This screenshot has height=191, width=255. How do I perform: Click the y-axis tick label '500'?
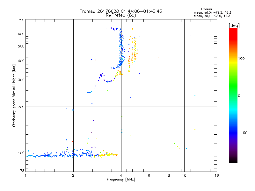click(21, 46)
